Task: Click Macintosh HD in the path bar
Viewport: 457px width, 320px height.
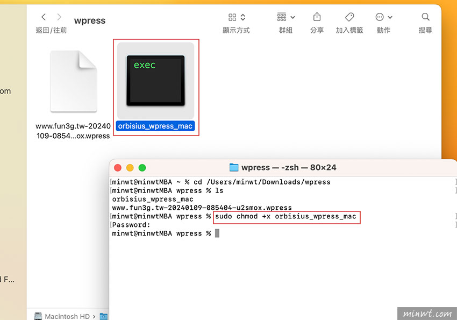Action: [x=67, y=316]
